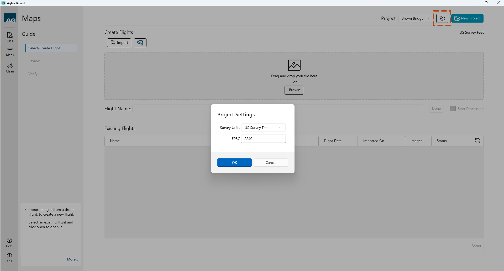Open the Brown Bridge project dropdown
Viewport: 504px width, 271px height.
[x=415, y=18]
